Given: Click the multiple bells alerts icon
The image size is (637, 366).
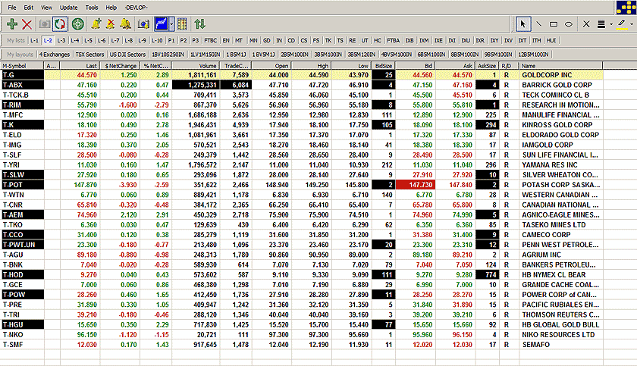Looking at the screenshot, I should click(x=126, y=24).
